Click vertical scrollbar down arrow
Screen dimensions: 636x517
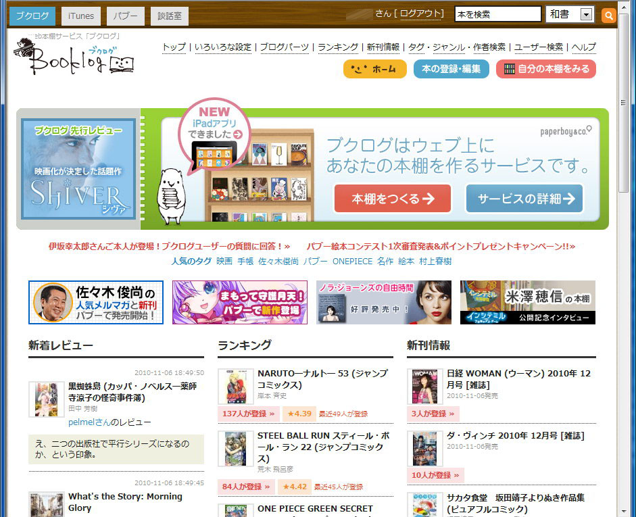[623, 512]
